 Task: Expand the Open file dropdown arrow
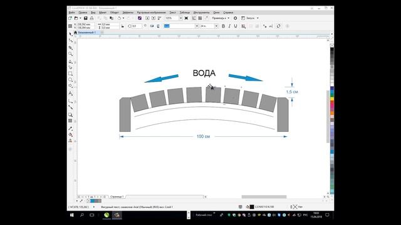pos(80,18)
